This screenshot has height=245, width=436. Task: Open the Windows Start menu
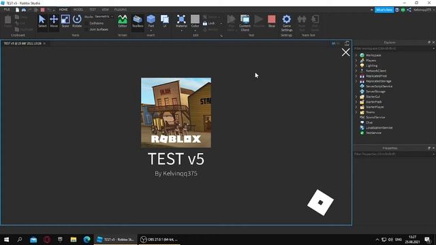coord(6,240)
